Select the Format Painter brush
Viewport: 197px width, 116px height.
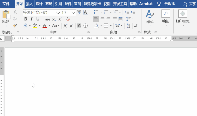[15, 25]
